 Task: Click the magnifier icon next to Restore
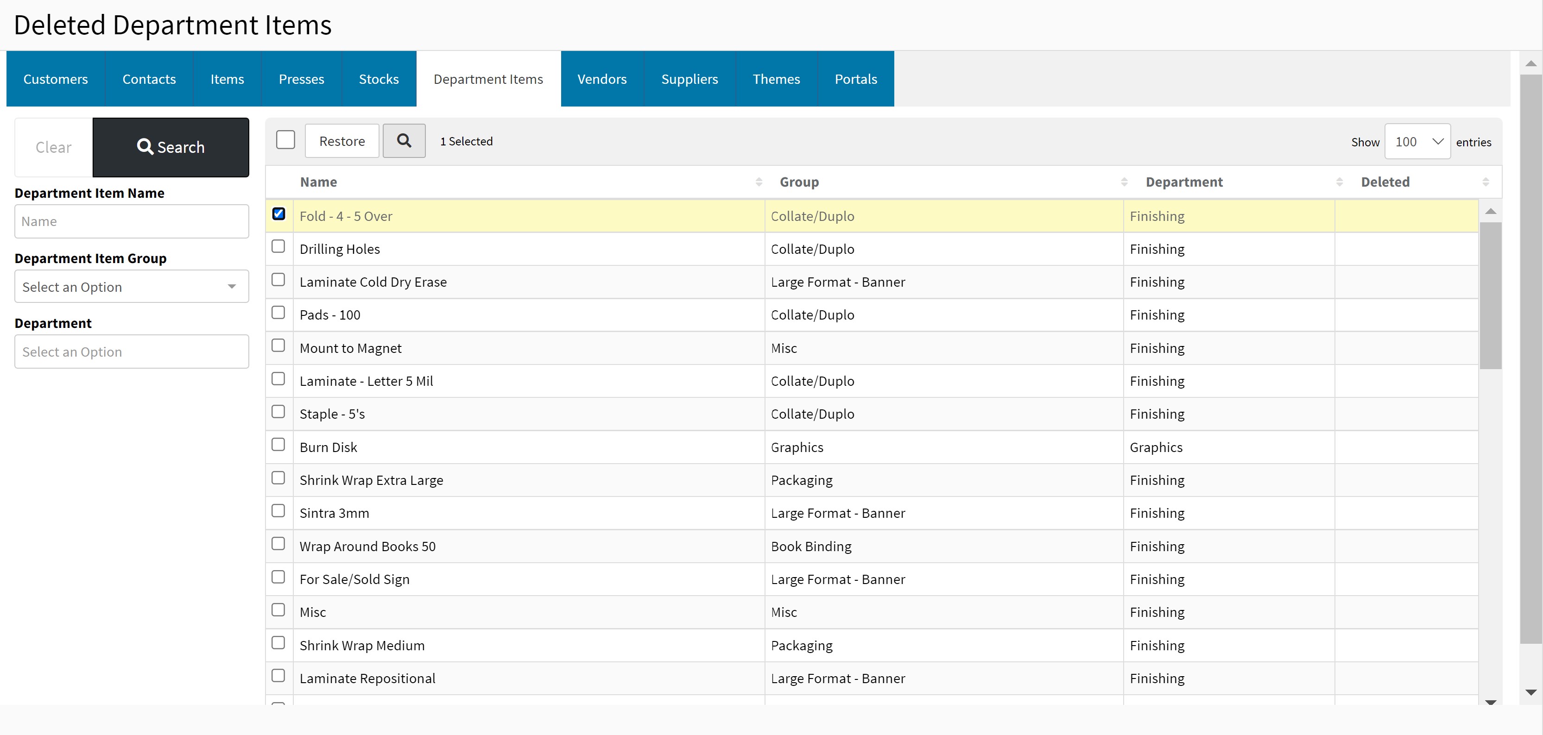(404, 141)
